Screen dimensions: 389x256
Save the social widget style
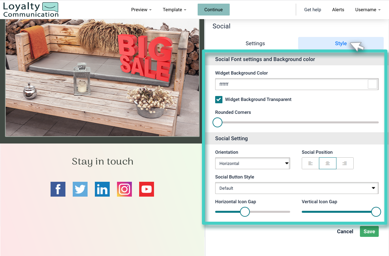click(x=369, y=231)
